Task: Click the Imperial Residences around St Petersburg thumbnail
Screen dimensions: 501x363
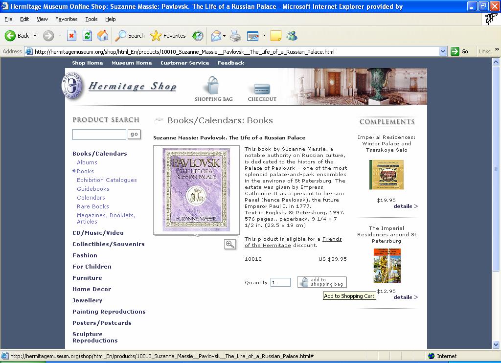Action: (387, 266)
